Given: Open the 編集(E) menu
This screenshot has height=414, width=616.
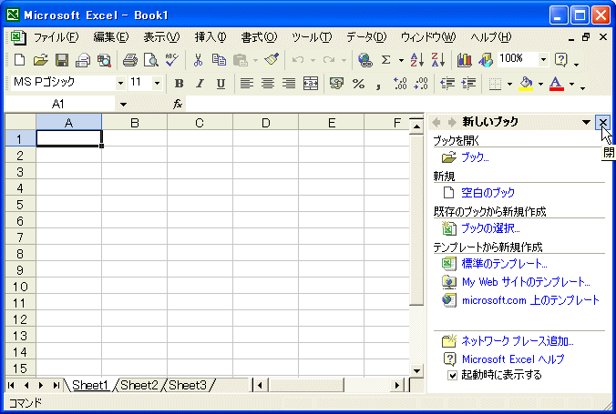Looking at the screenshot, I should click(x=111, y=37).
